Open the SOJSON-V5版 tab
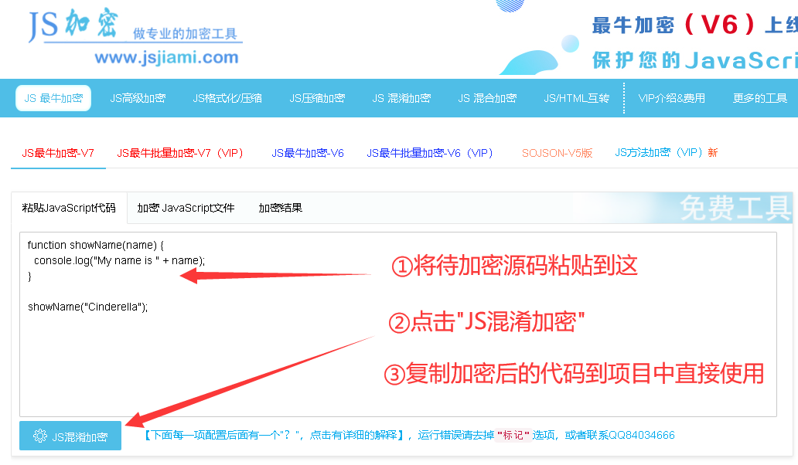The width and height of the screenshot is (798, 465). (557, 153)
